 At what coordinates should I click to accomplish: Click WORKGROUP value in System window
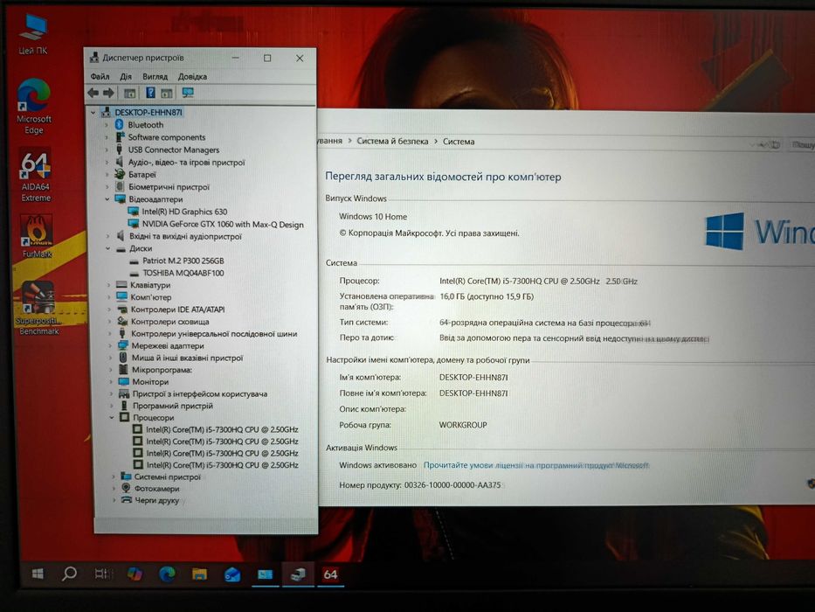click(463, 425)
